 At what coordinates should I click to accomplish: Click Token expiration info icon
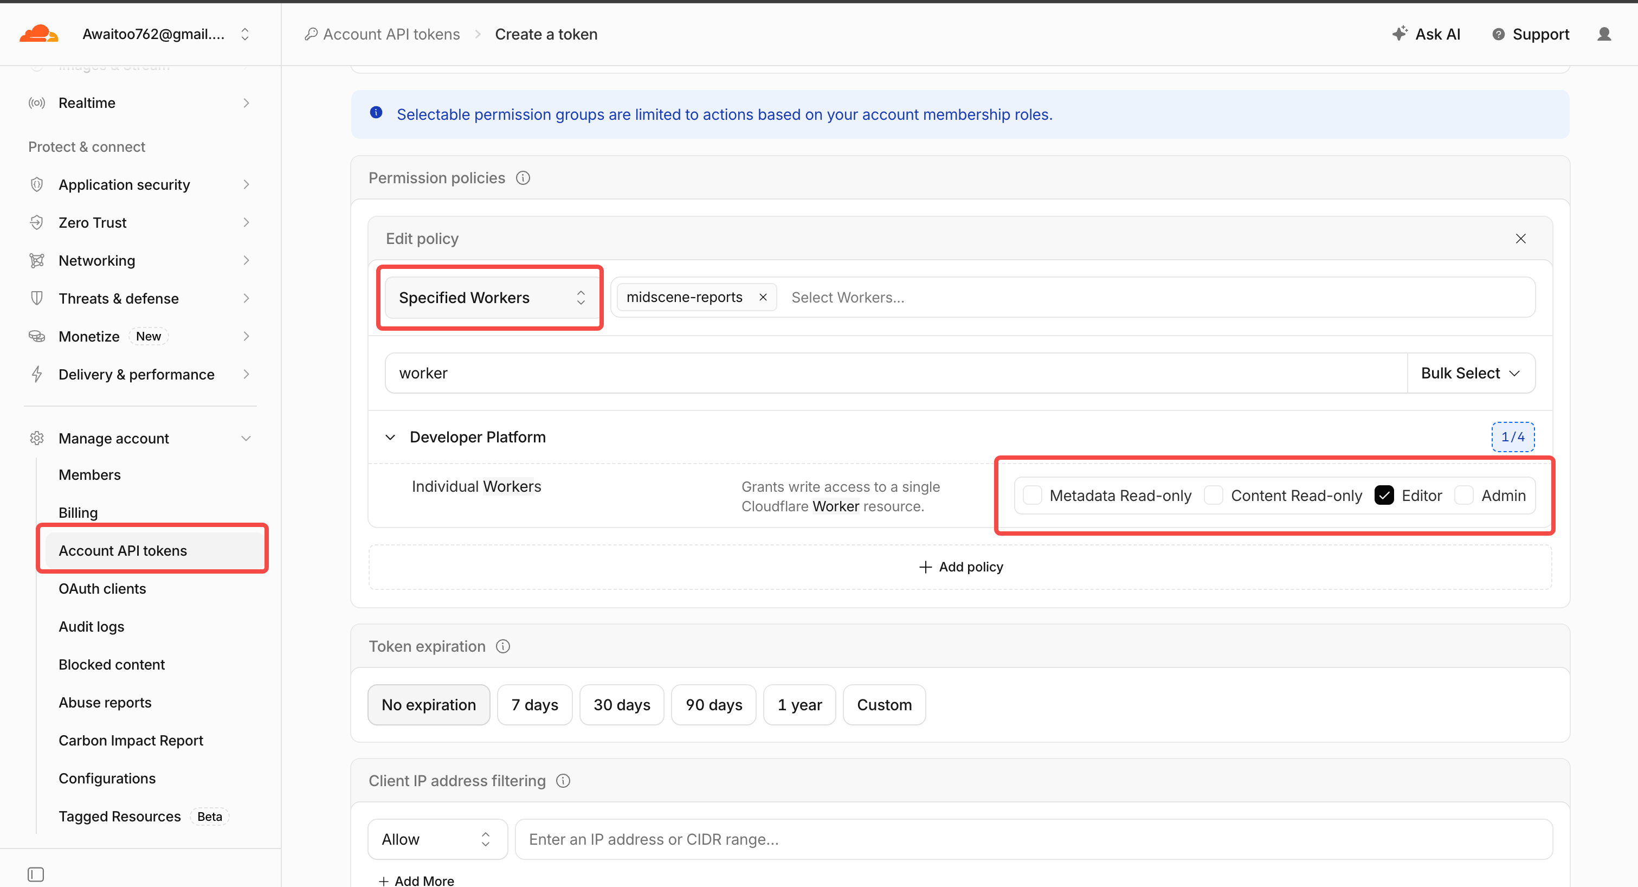503,647
